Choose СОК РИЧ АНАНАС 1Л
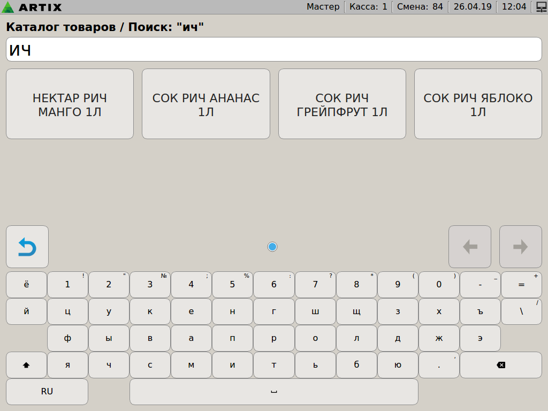Viewport: 548px width, 411px height. click(x=206, y=104)
